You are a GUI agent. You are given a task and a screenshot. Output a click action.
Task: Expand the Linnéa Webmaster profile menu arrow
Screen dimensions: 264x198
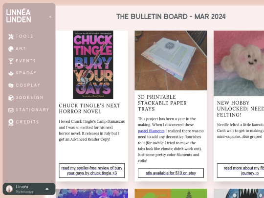pos(47,189)
